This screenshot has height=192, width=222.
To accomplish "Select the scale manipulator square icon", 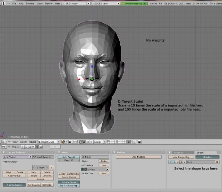I will (x=91, y=142).
